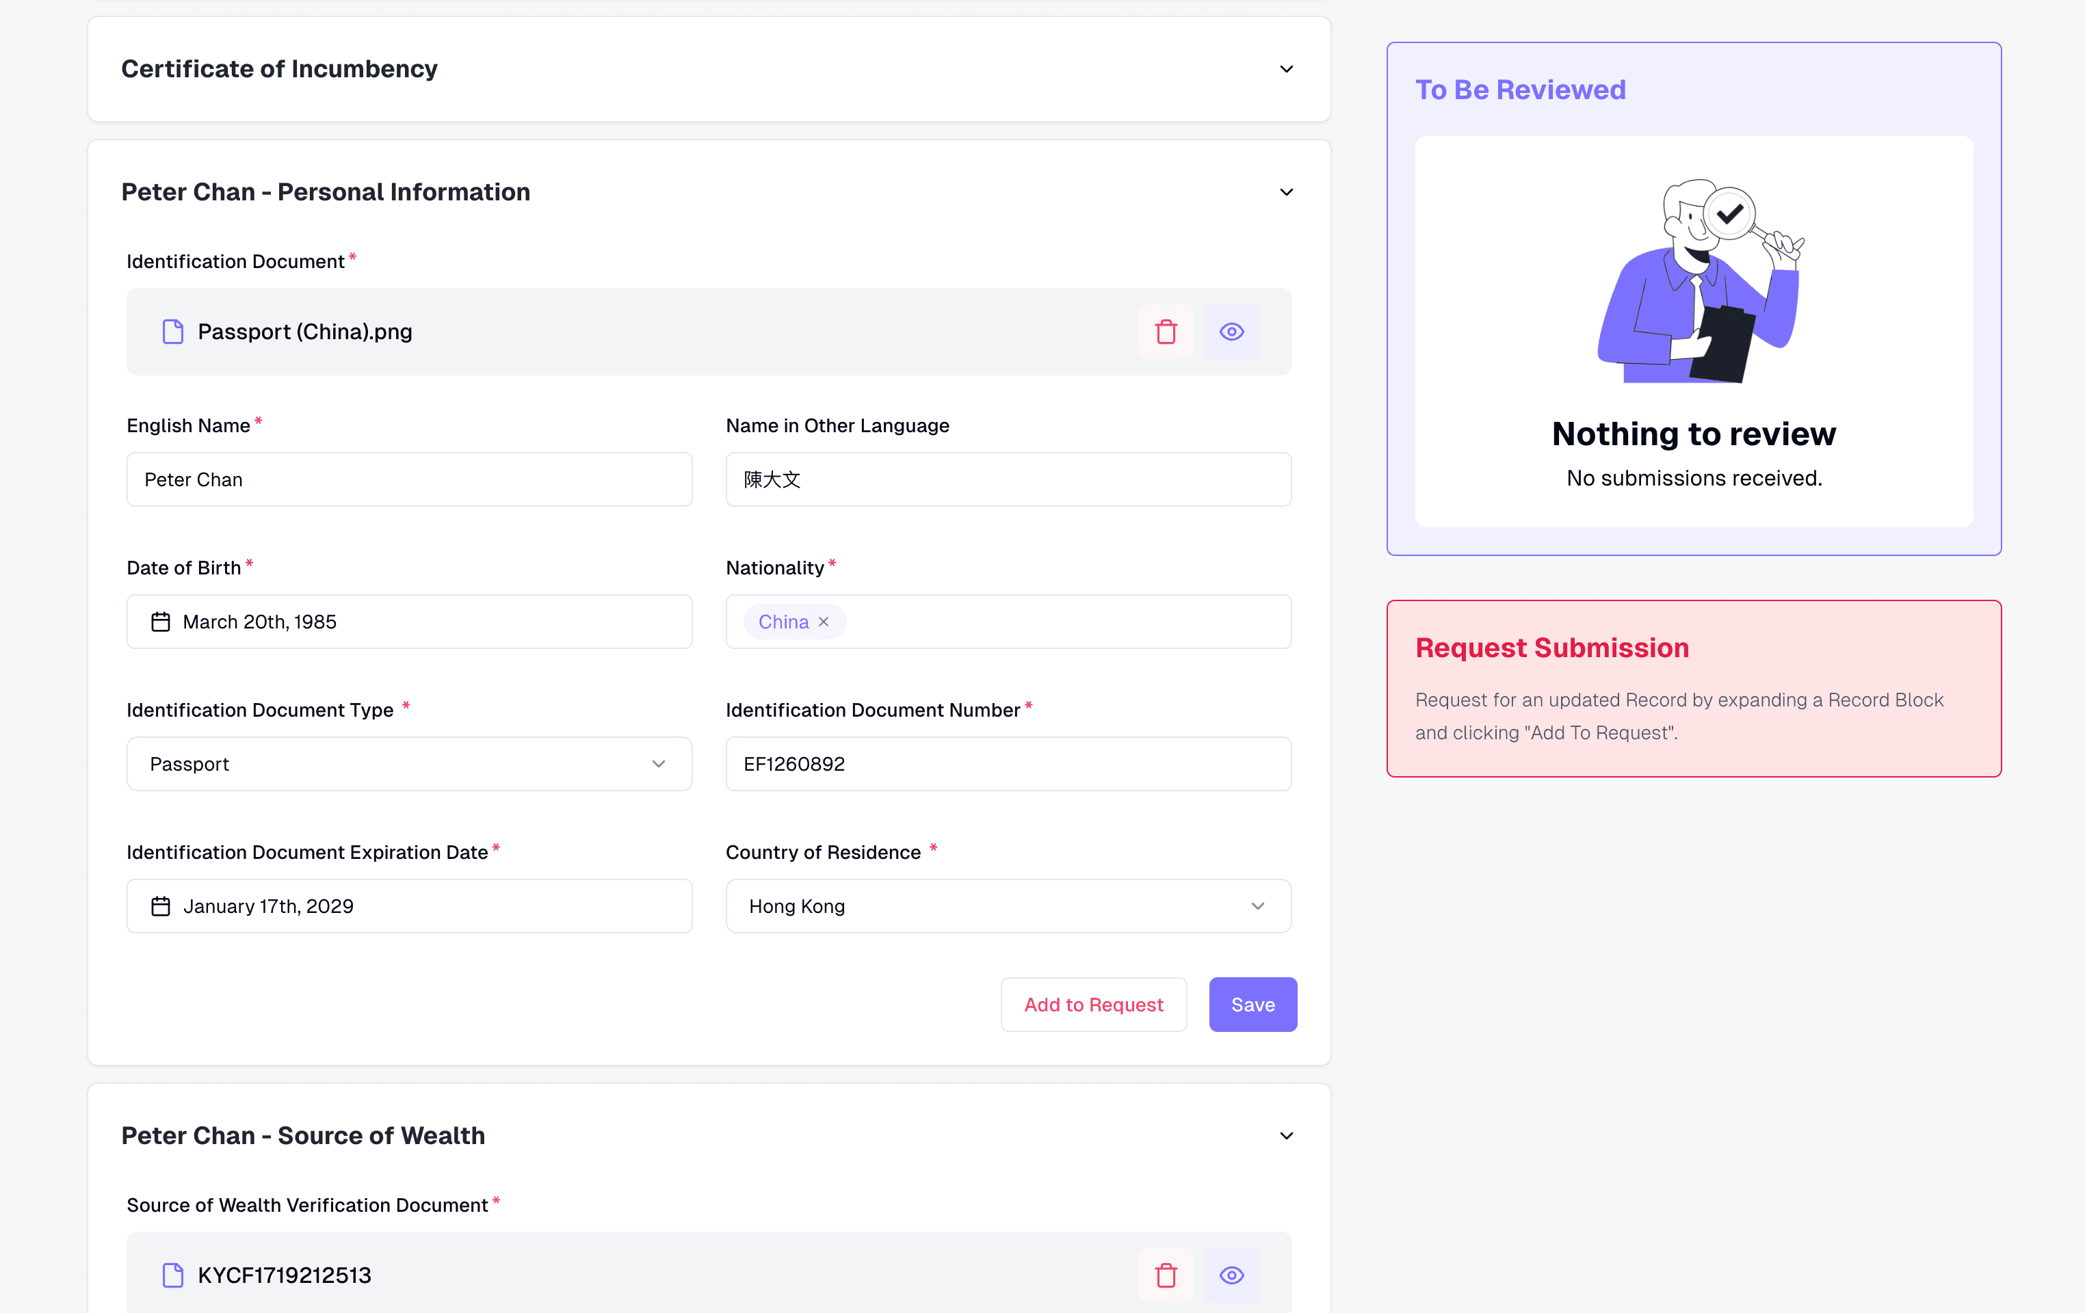Collapse Peter Chan Personal Information section

pyautogui.click(x=1287, y=192)
